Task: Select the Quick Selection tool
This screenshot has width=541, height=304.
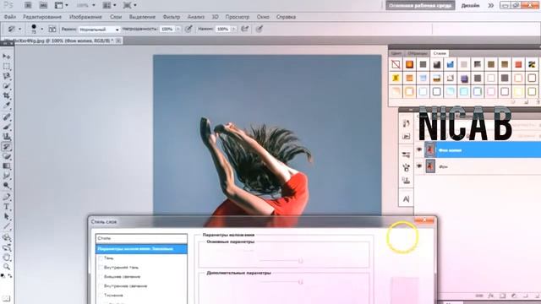Action: pos(7,86)
